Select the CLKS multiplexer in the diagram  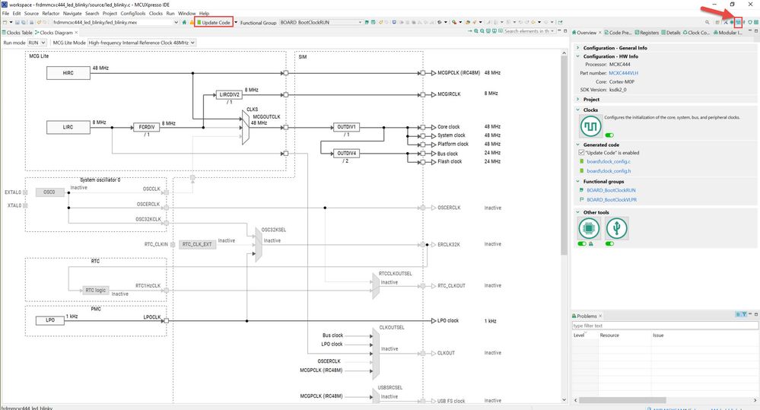[246, 126]
